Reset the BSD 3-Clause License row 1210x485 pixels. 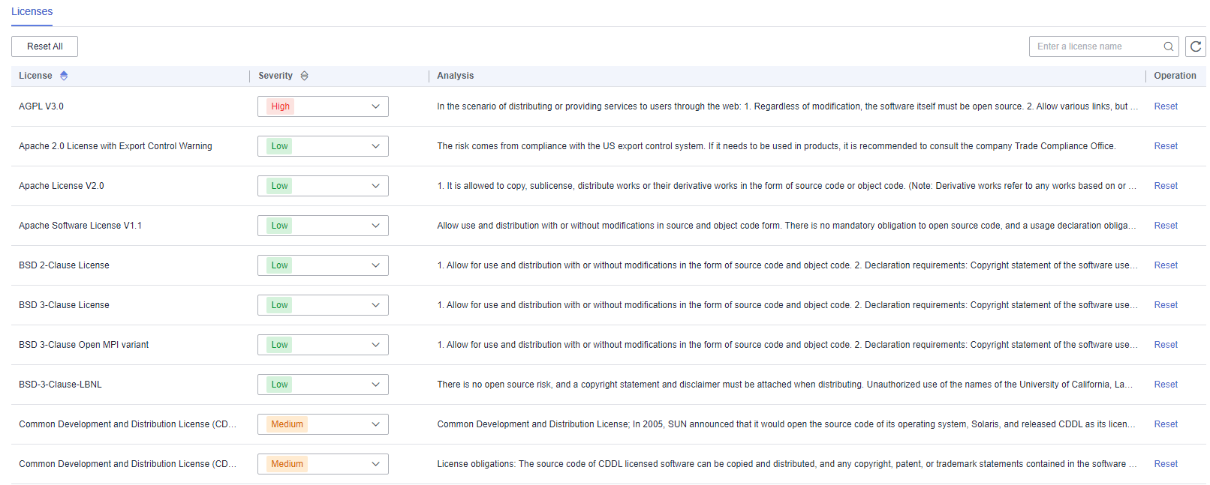pos(1166,305)
